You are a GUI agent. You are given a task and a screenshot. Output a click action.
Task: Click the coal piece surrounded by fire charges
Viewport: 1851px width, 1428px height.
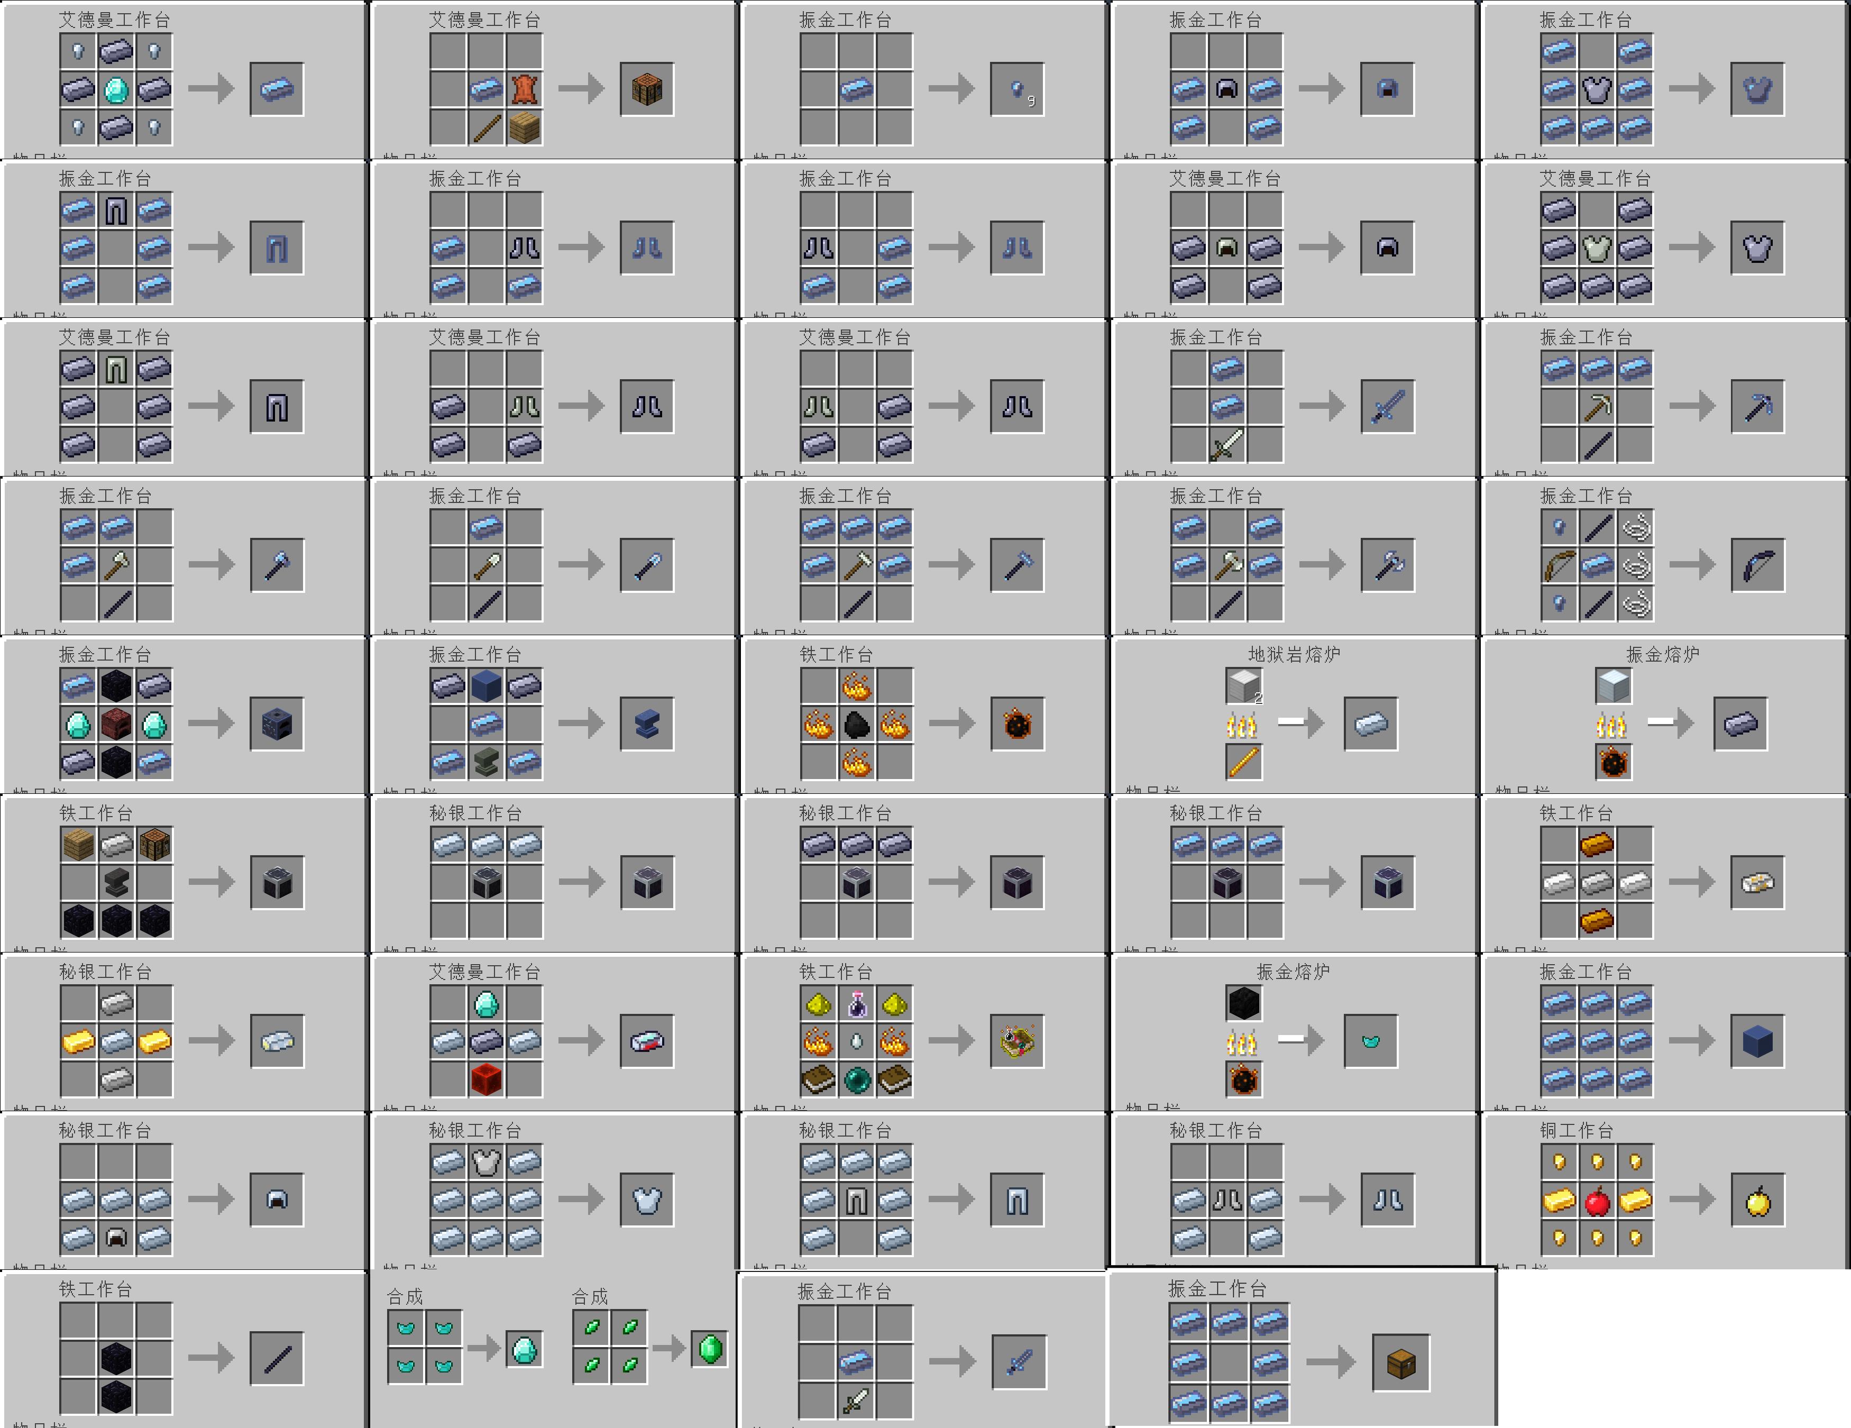[856, 725]
